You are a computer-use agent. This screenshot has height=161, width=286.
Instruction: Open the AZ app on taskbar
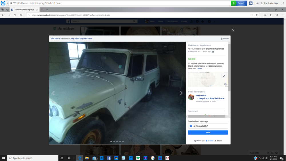click(x=167, y=158)
